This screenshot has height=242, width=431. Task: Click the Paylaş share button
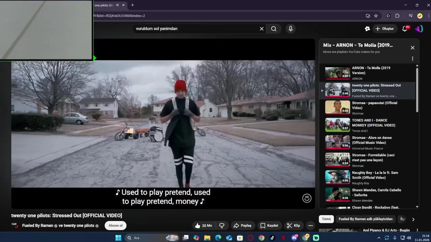(x=242, y=226)
